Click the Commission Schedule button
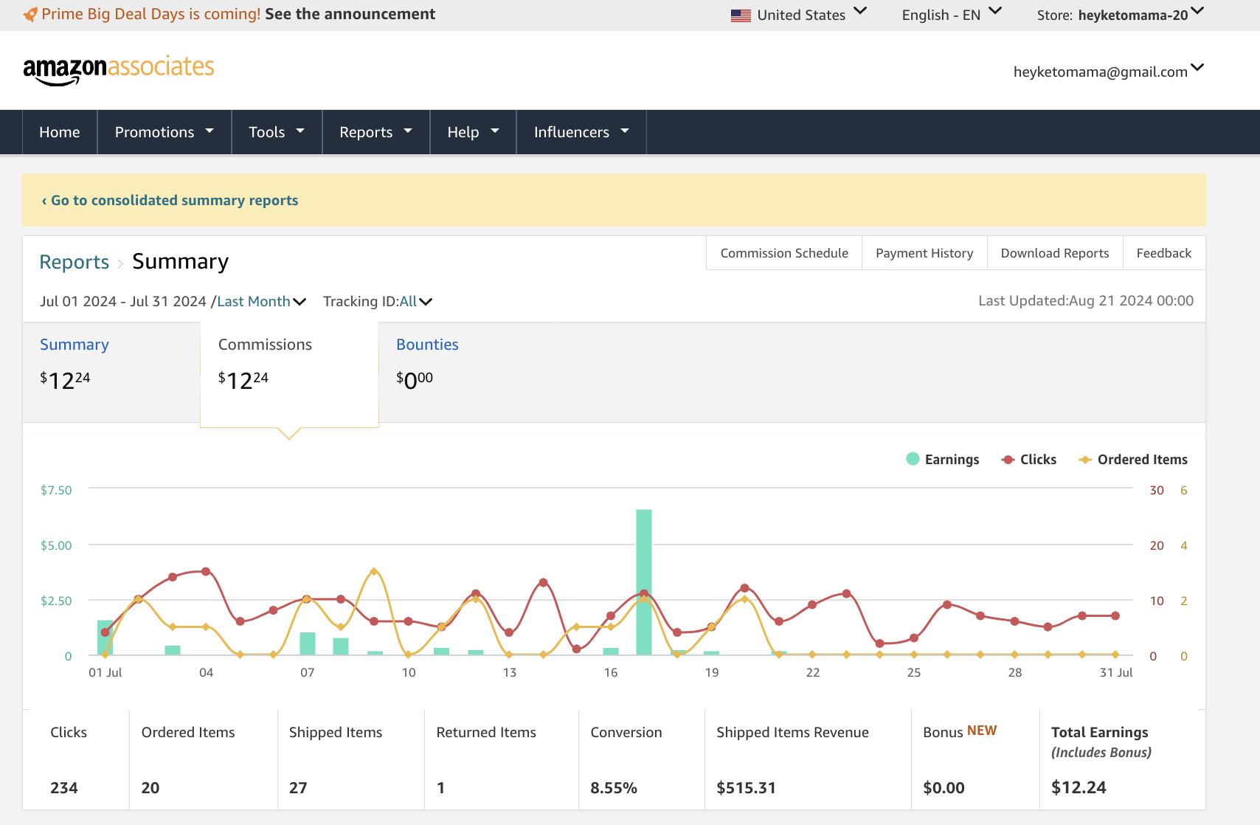The height and width of the screenshot is (825, 1260). [x=784, y=253]
